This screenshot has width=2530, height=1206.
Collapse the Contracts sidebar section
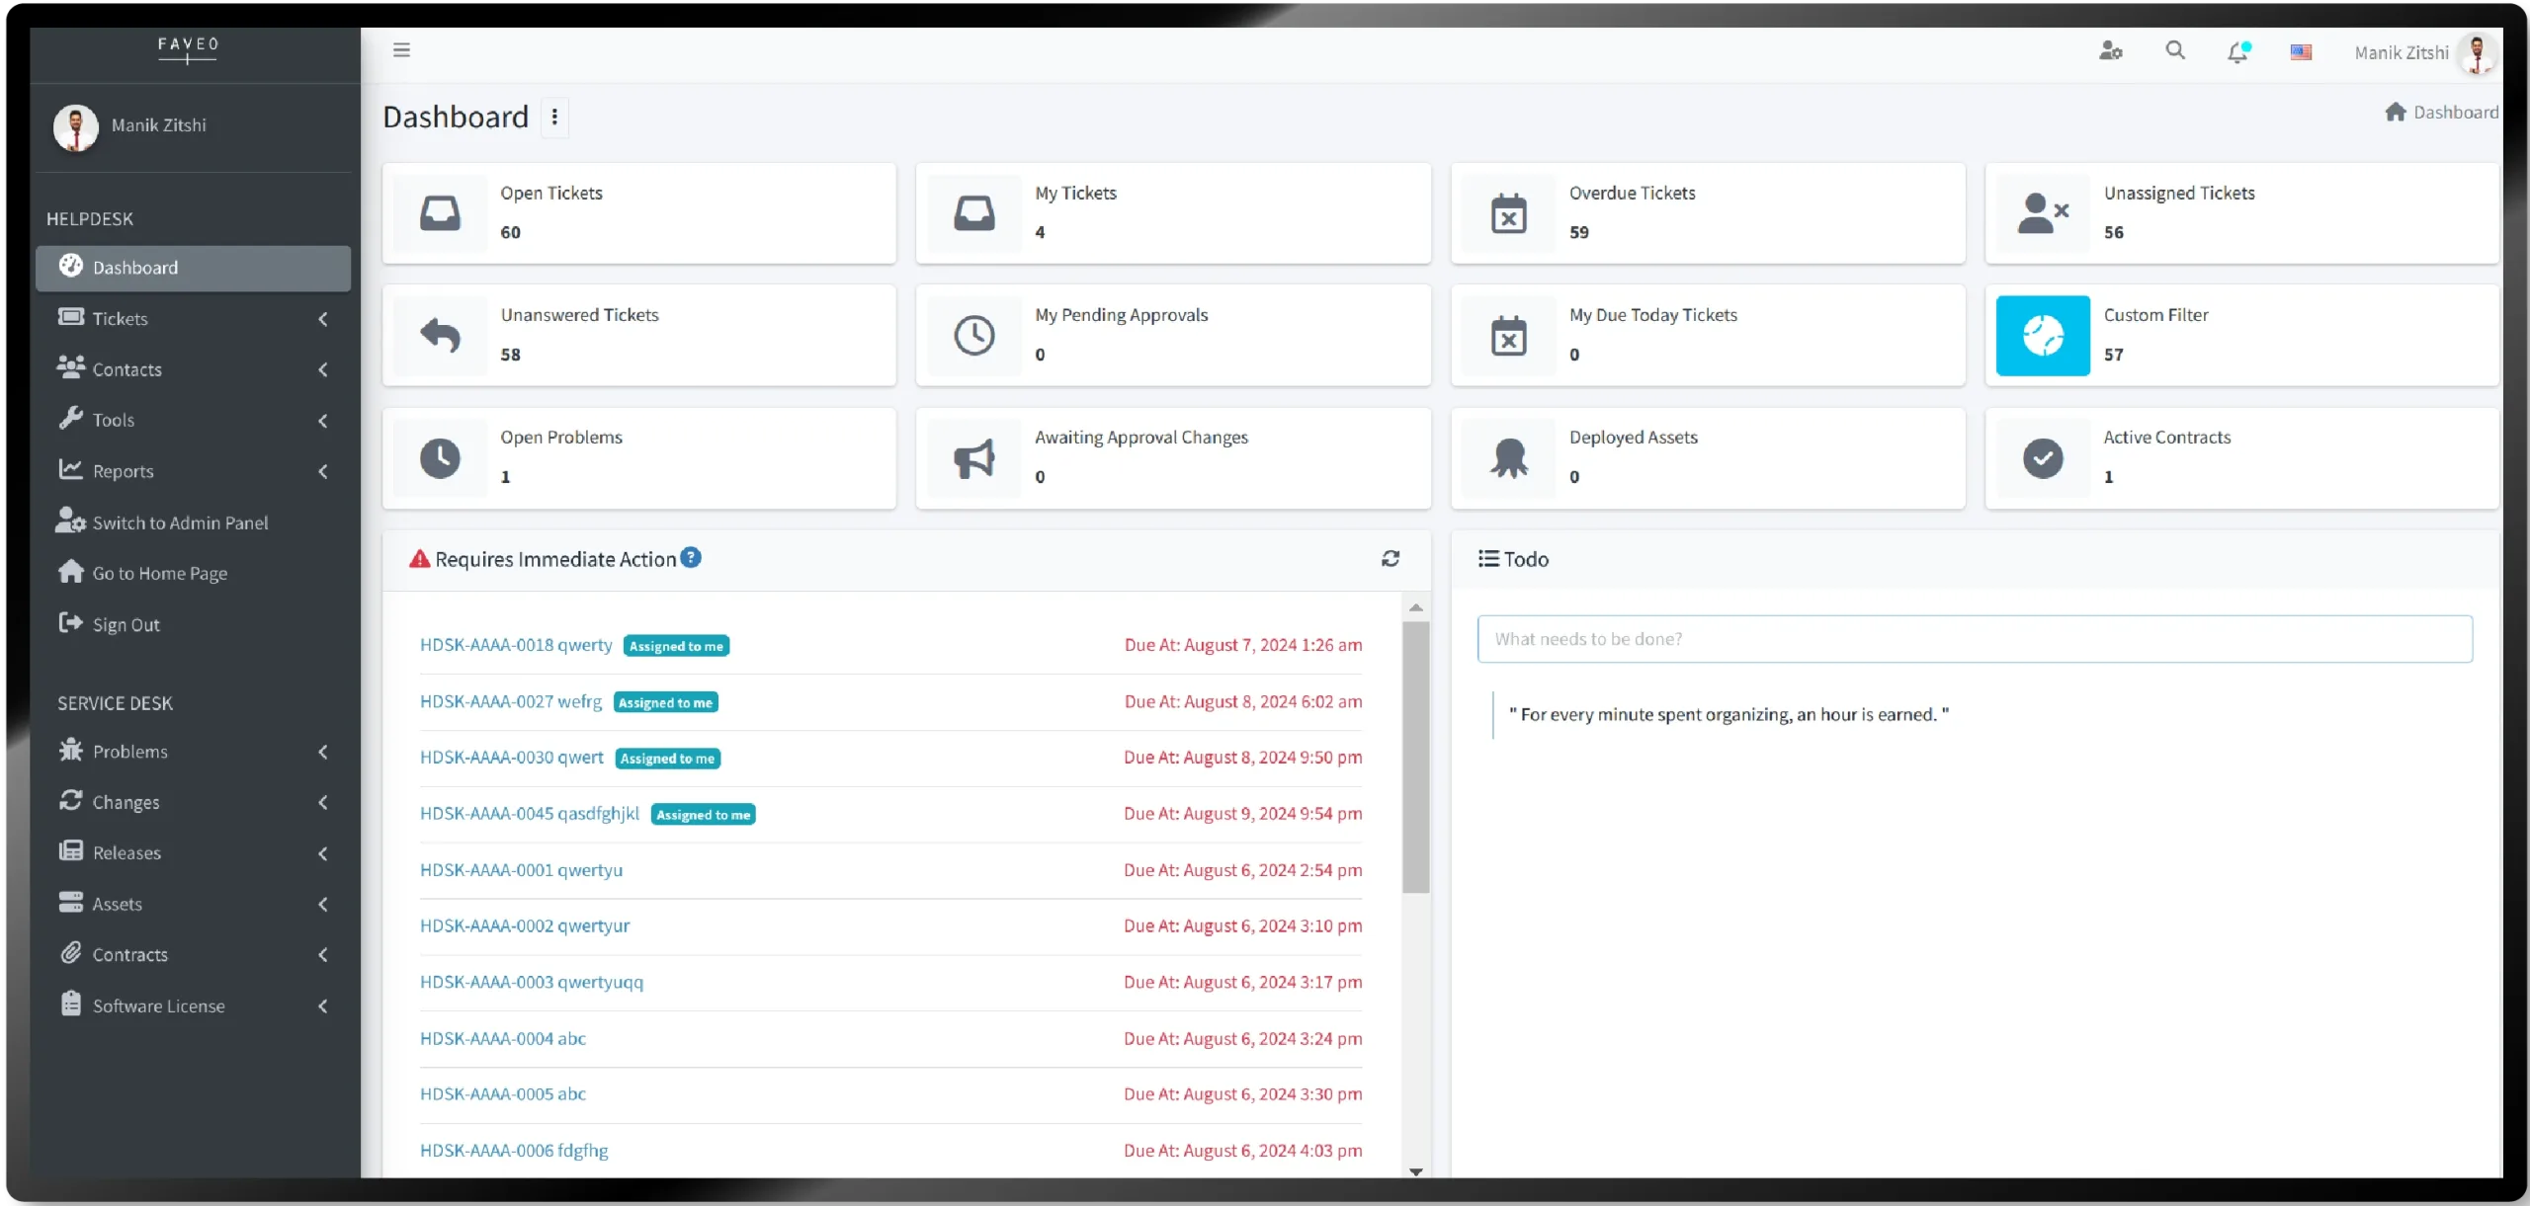point(323,954)
